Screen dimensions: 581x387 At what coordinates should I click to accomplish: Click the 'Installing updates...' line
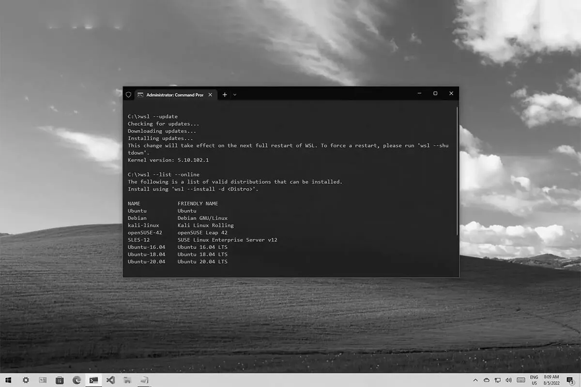click(x=160, y=138)
